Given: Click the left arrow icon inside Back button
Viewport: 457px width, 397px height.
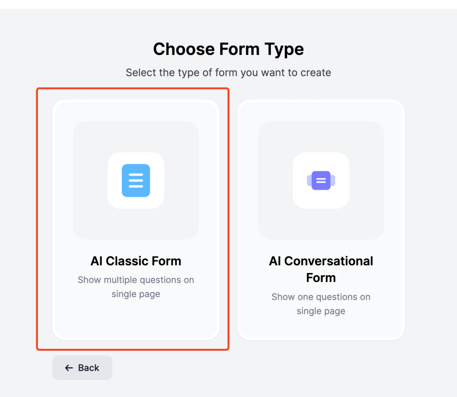Looking at the screenshot, I should click(x=69, y=368).
